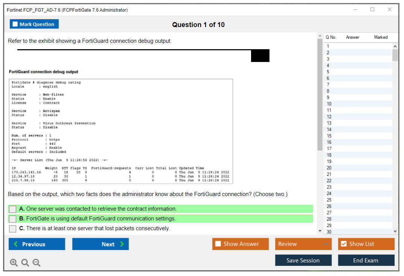Click the End Exam button
404x276 pixels.
point(366,260)
